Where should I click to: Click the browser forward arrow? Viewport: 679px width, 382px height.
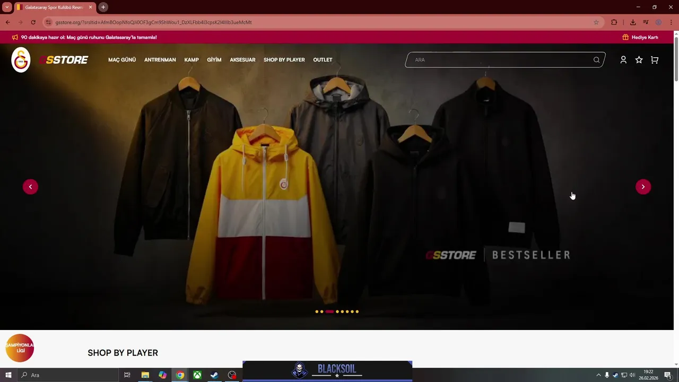pos(20,22)
